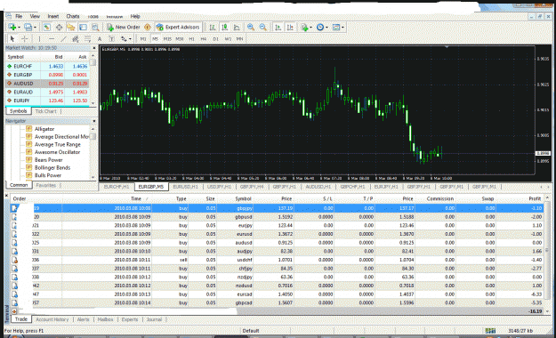Viewport: 556px width, 338px height.
Task: Select the Text Label tool
Action: [x=111, y=38]
